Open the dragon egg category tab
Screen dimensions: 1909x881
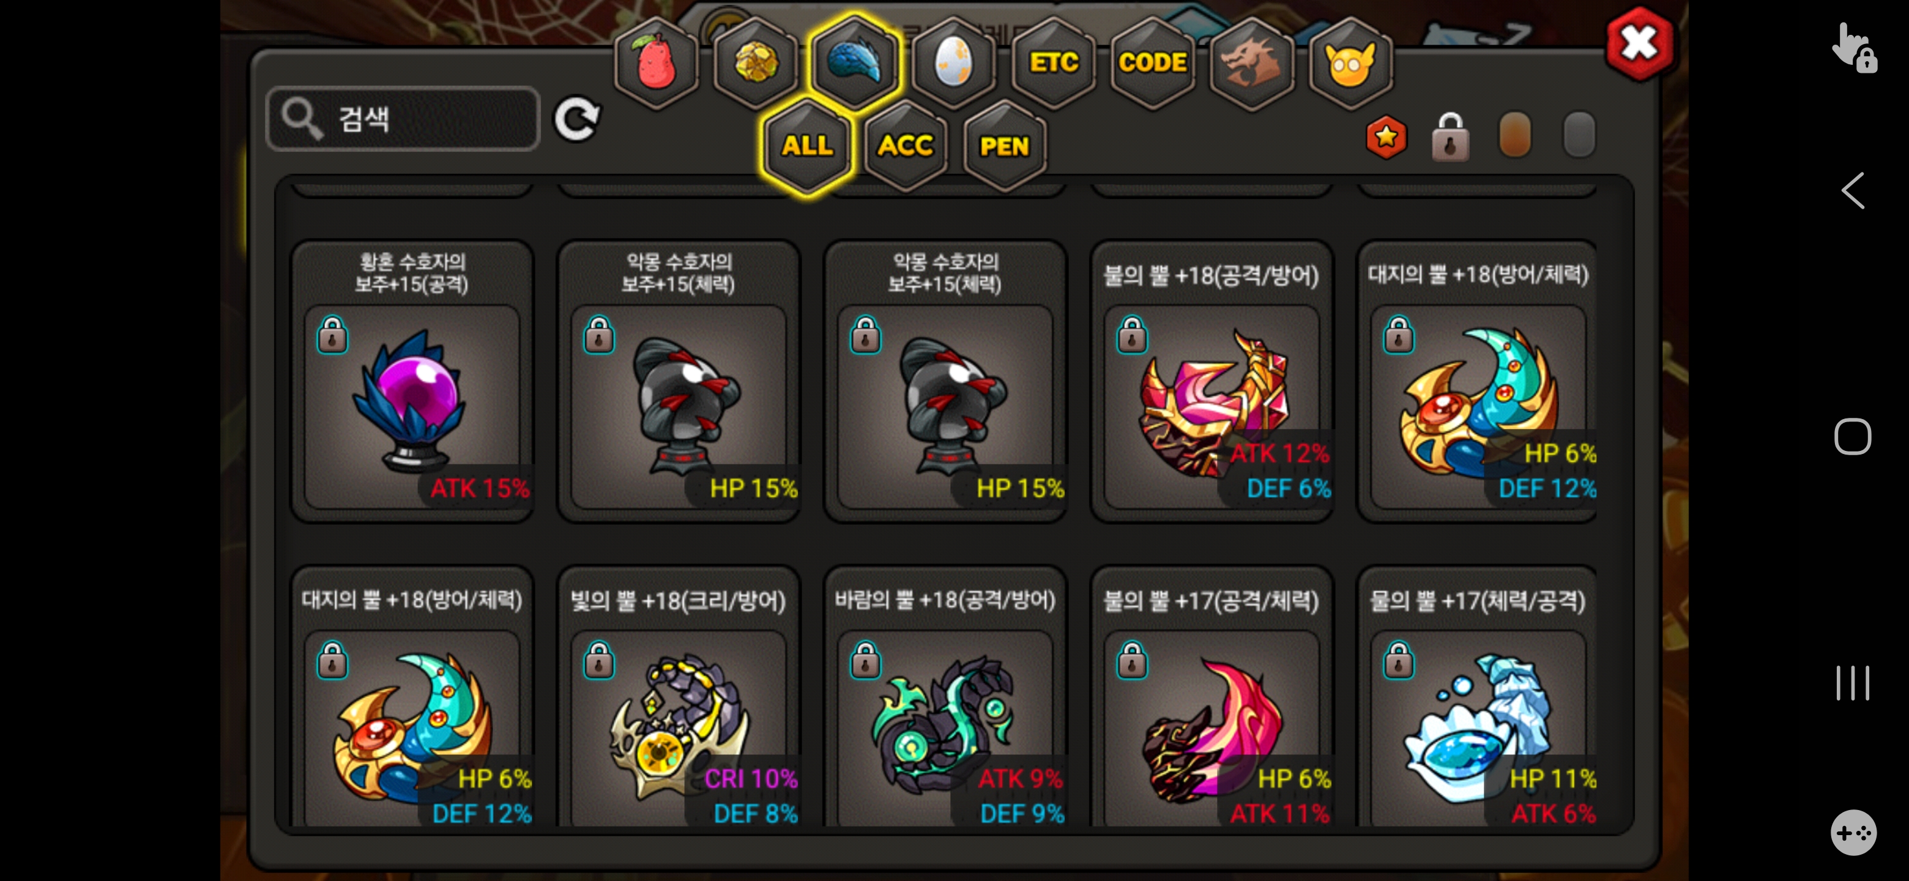(953, 62)
